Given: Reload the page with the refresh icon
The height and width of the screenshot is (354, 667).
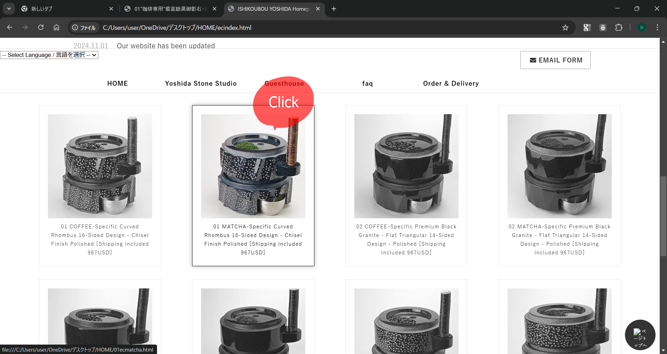Looking at the screenshot, I should 41,27.
